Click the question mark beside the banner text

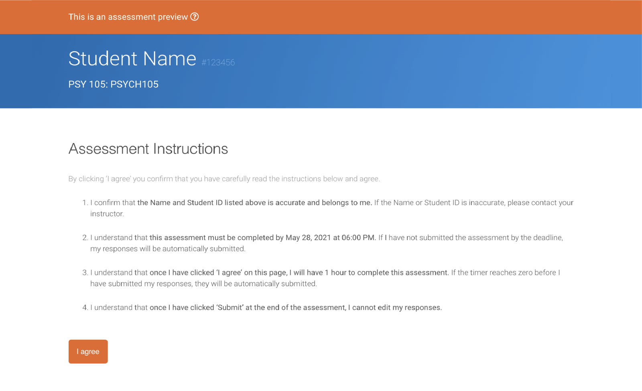(195, 17)
